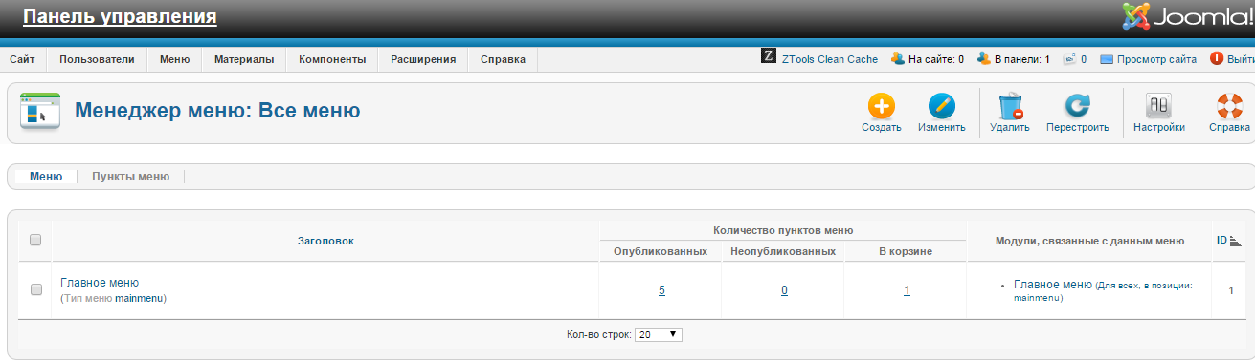Open the 'Кол-во строк' rows dropdown
Viewport: 1255px width, 361px height.
660,334
